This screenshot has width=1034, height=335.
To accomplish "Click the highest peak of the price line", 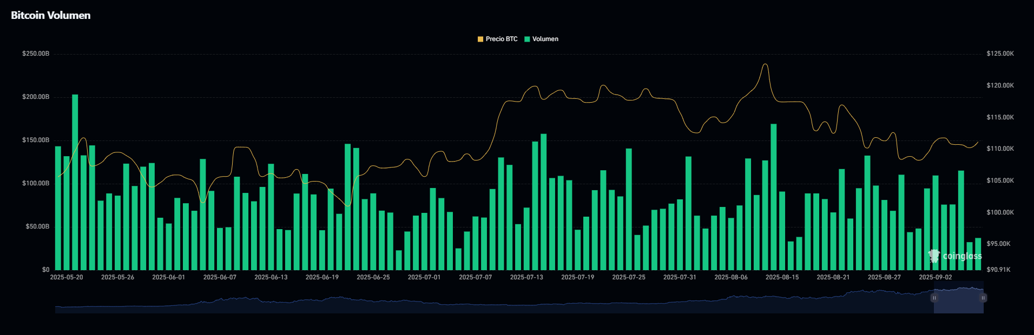I will click(x=765, y=64).
